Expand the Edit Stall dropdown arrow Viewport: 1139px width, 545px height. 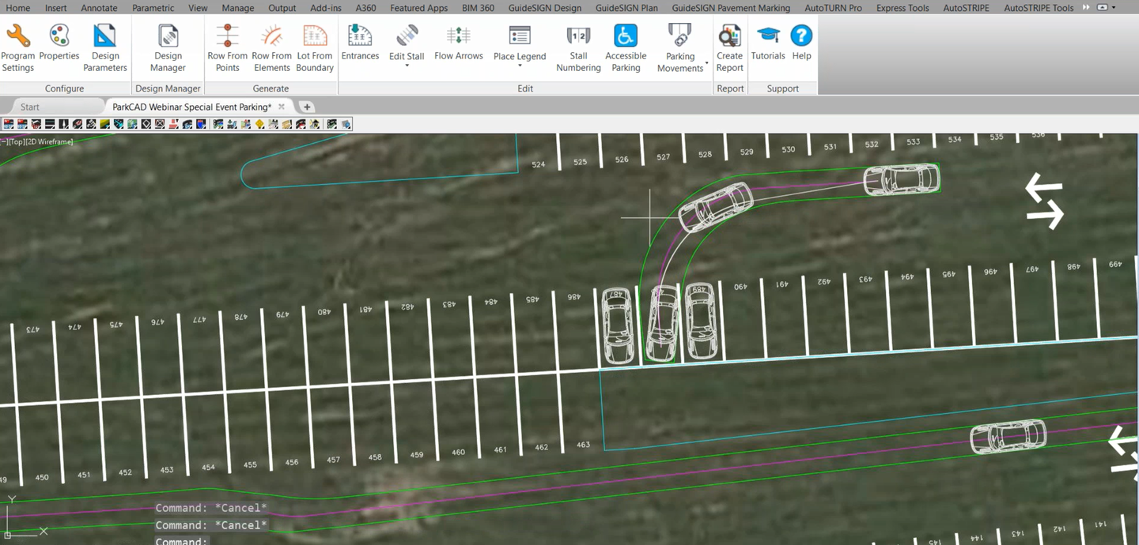(x=407, y=66)
